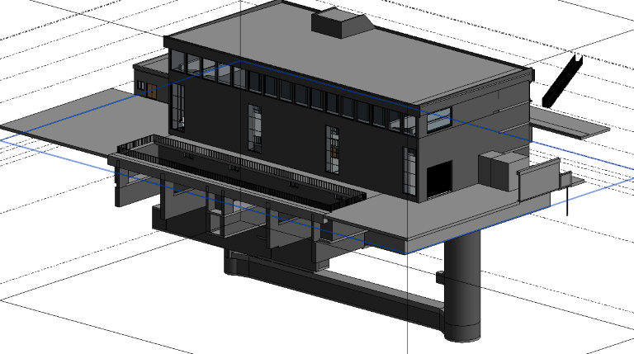The height and width of the screenshot is (354, 634).
Task: Select the pipe elbow at the lower left
Action: (236, 264)
